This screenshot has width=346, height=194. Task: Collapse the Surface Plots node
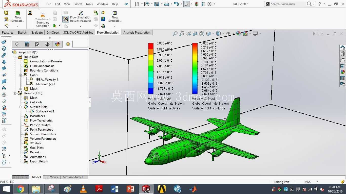(21, 107)
